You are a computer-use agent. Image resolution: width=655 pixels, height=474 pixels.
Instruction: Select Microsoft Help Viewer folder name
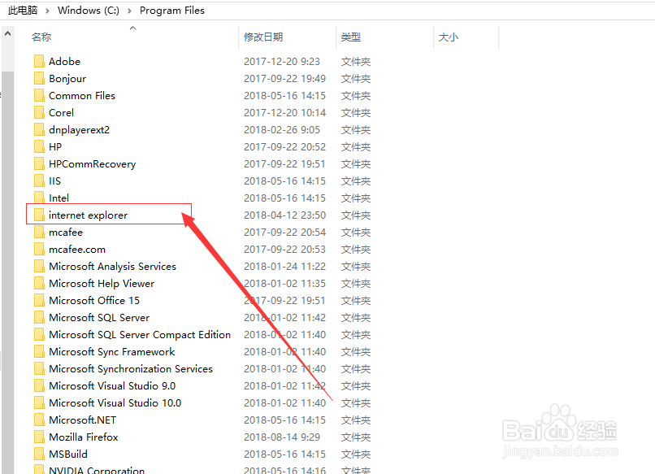click(x=102, y=284)
